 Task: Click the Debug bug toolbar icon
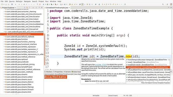[44, 4]
